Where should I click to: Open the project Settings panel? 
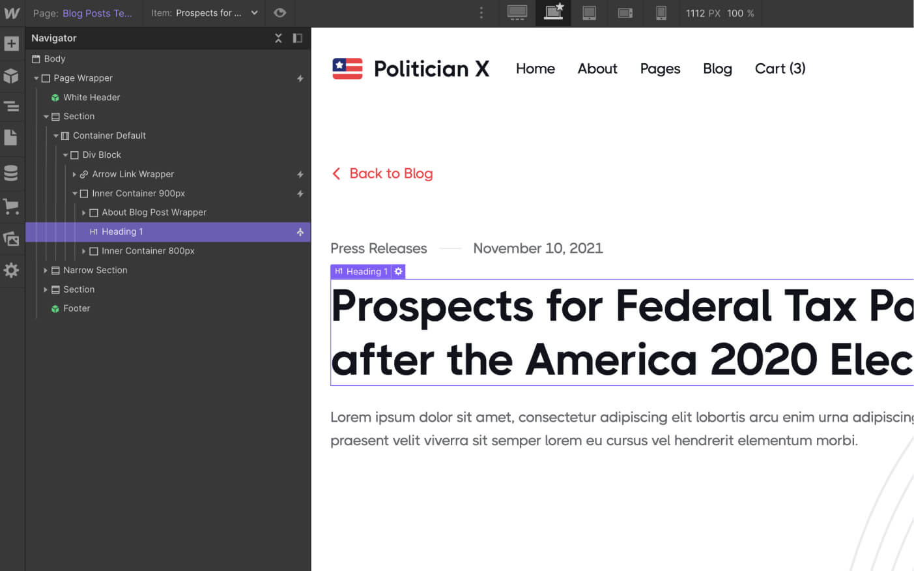point(11,271)
